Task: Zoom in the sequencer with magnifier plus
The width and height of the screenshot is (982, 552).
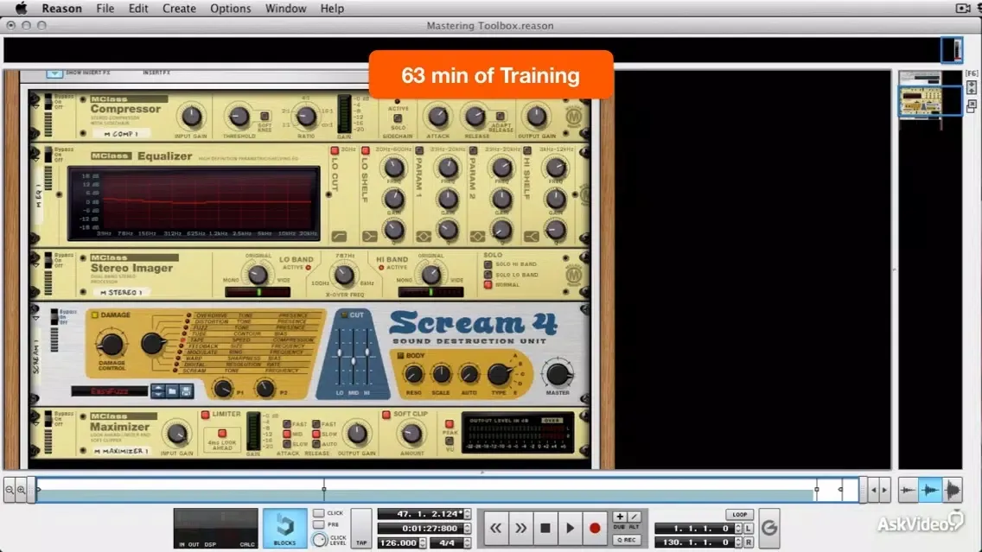Action: pos(22,490)
